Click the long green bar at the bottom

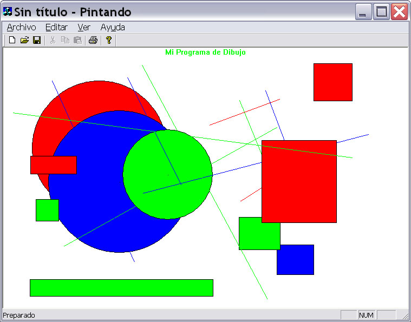tap(121, 288)
